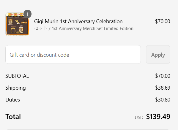178x130 pixels.
Task: Click the shipping cost $38.69
Action: [x=163, y=88]
